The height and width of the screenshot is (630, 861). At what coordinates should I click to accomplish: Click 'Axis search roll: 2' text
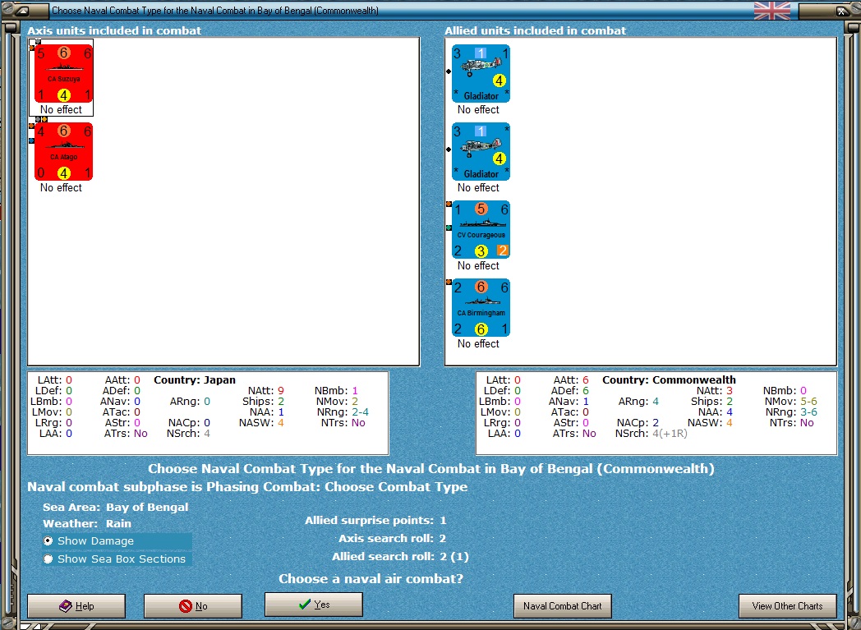point(392,538)
